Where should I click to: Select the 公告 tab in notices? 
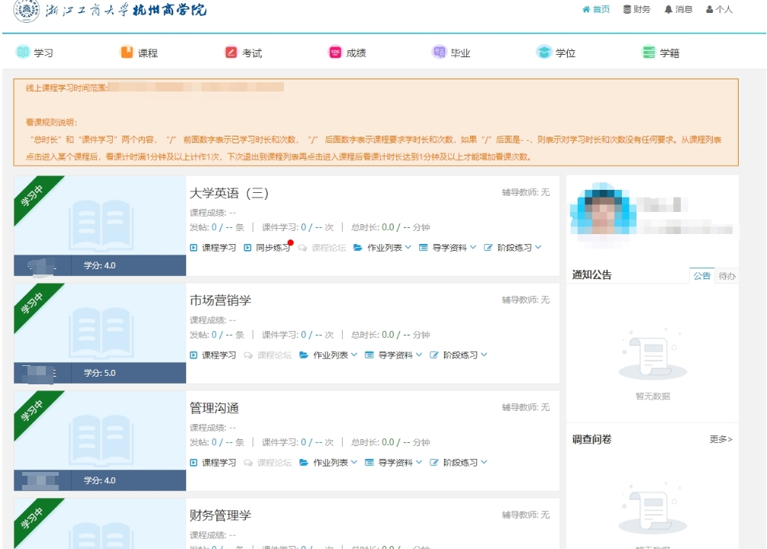(x=701, y=276)
